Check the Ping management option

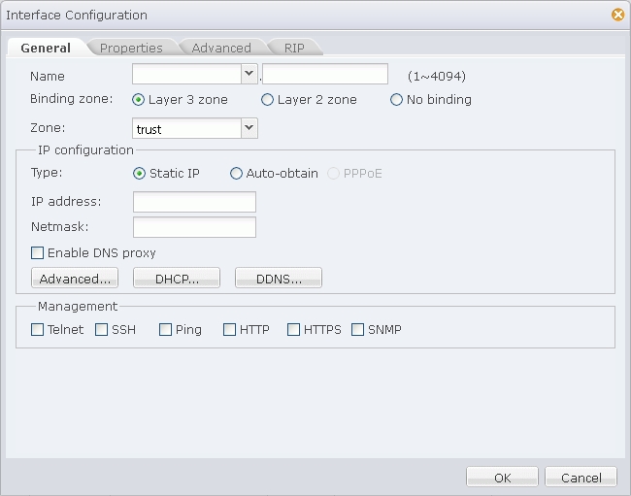coord(166,330)
